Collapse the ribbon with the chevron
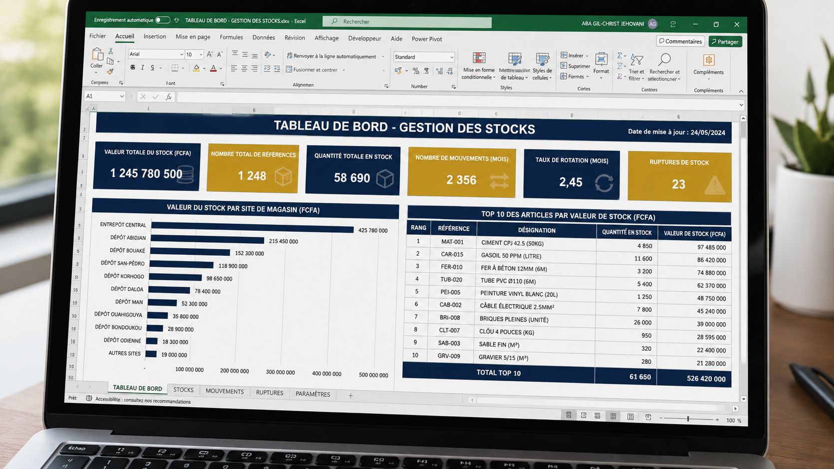 741,91
